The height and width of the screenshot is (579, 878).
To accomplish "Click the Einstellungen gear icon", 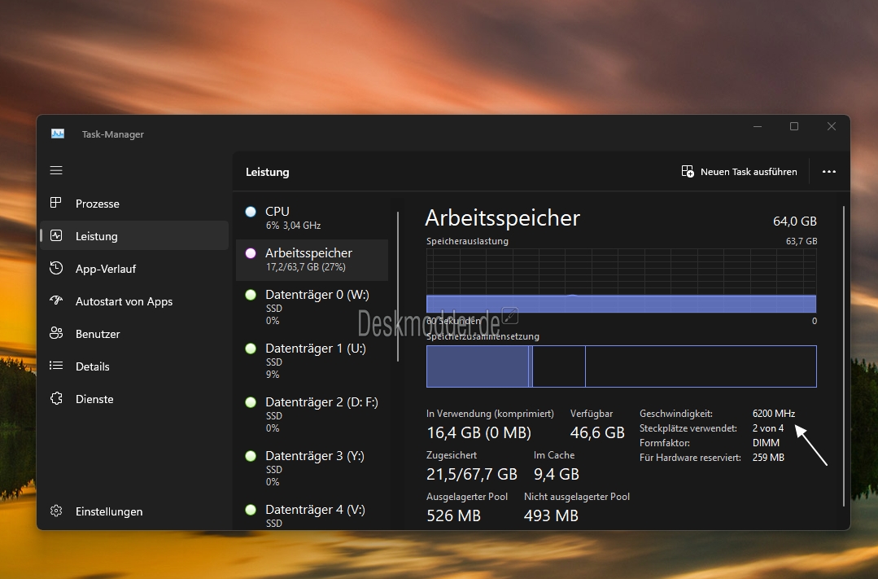I will [x=56, y=511].
